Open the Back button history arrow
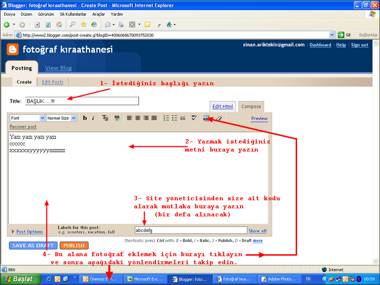 pyautogui.click(x=14, y=25)
